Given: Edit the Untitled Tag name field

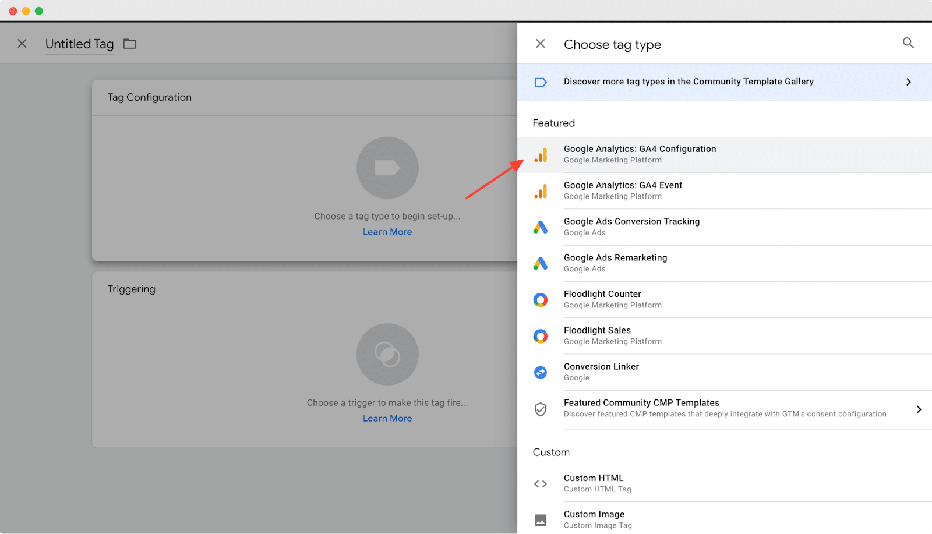Looking at the screenshot, I should pos(80,44).
